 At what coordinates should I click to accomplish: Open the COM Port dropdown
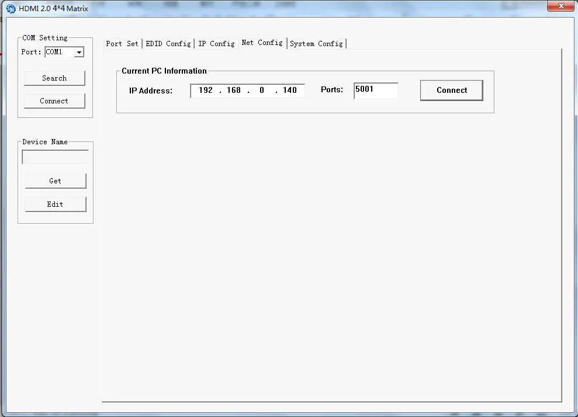click(x=79, y=53)
